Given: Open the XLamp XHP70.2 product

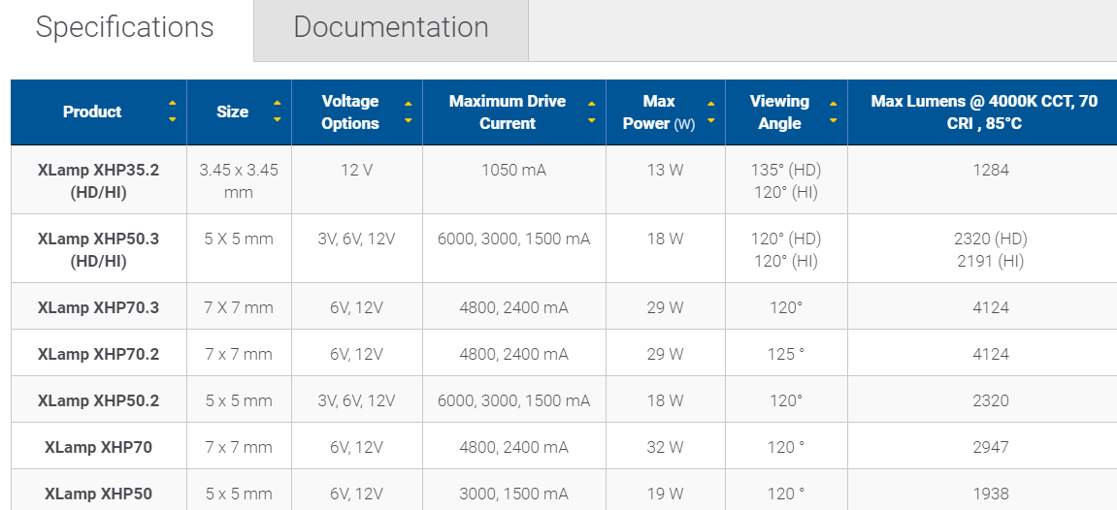Looking at the screenshot, I should coord(98,354).
